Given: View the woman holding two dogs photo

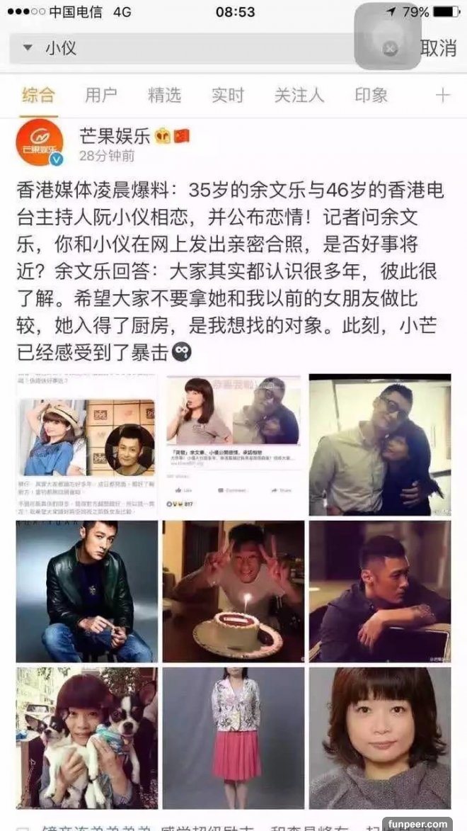Looking at the screenshot, I should 87,737.
